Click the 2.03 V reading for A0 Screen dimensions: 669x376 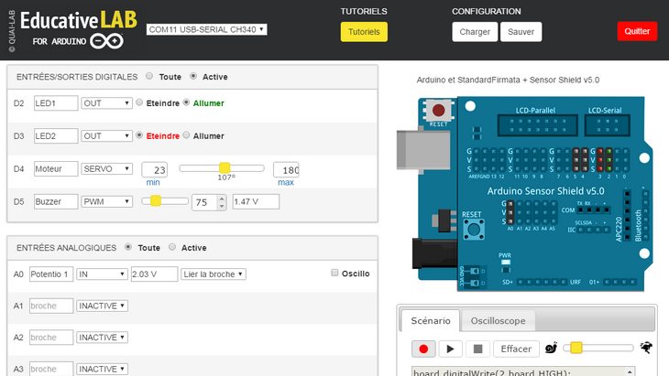[x=154, y=274]
